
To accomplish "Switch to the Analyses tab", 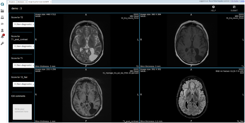I will 21,2.
